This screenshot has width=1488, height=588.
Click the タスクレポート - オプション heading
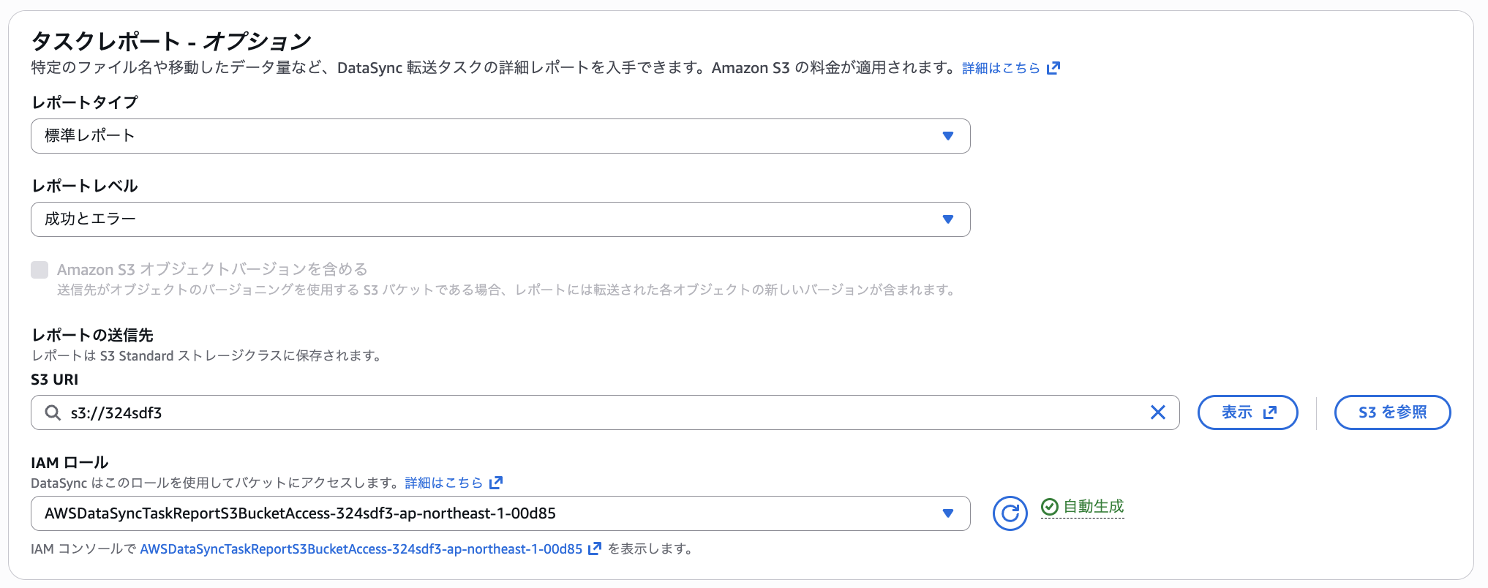171,41
